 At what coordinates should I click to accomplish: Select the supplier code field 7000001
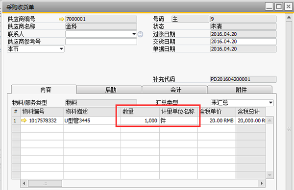point(101,19)
